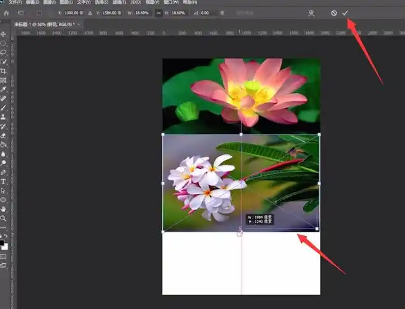
Task: Select the Zoom tool
Action: [x=4, y=218]
